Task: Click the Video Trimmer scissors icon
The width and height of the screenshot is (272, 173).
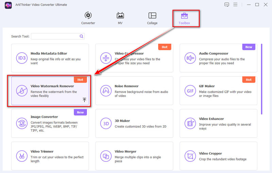Action: 22,156
